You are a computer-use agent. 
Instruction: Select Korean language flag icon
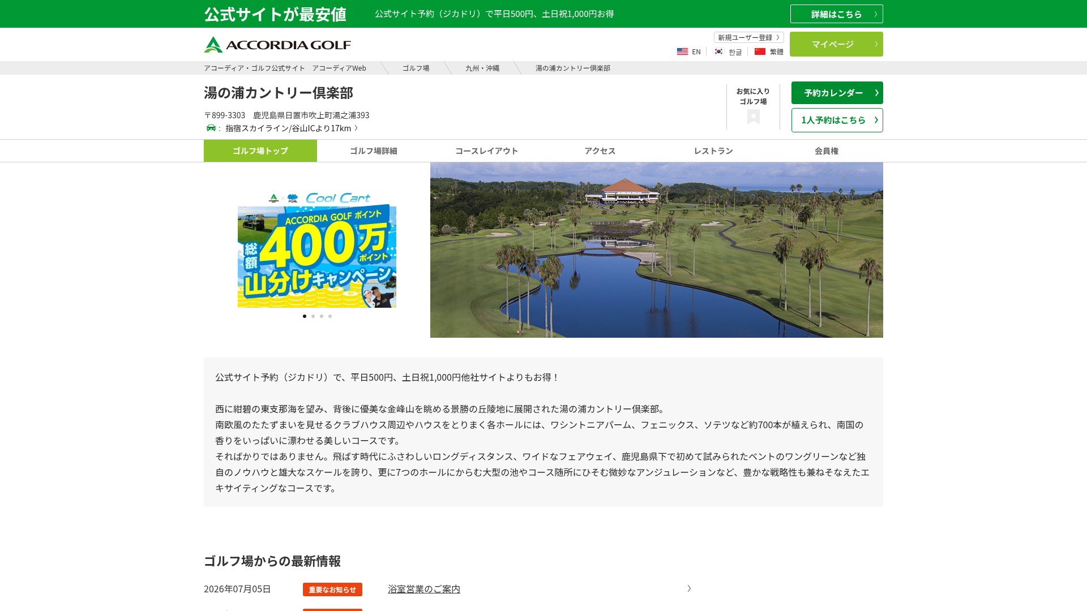tap(718, 51)
